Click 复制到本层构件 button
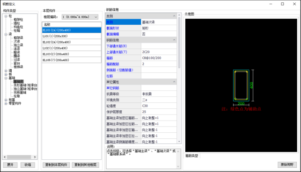The image size is (301, 172). point(56,165)
